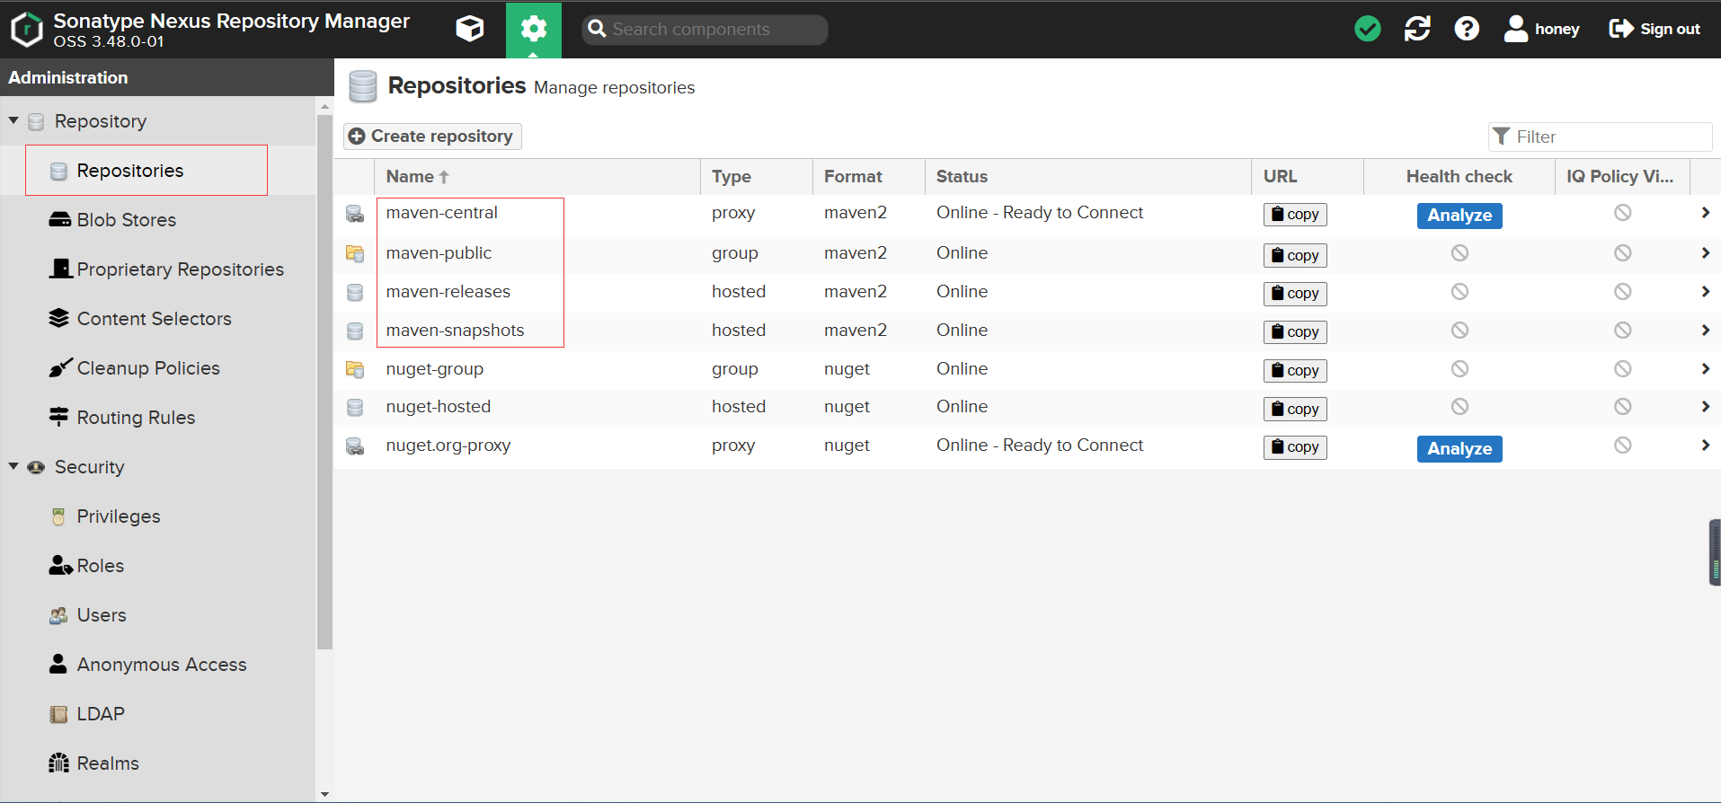Select the maven-public repository name
The width and height of the screenshot is (1721, 803).
point(439,253)
